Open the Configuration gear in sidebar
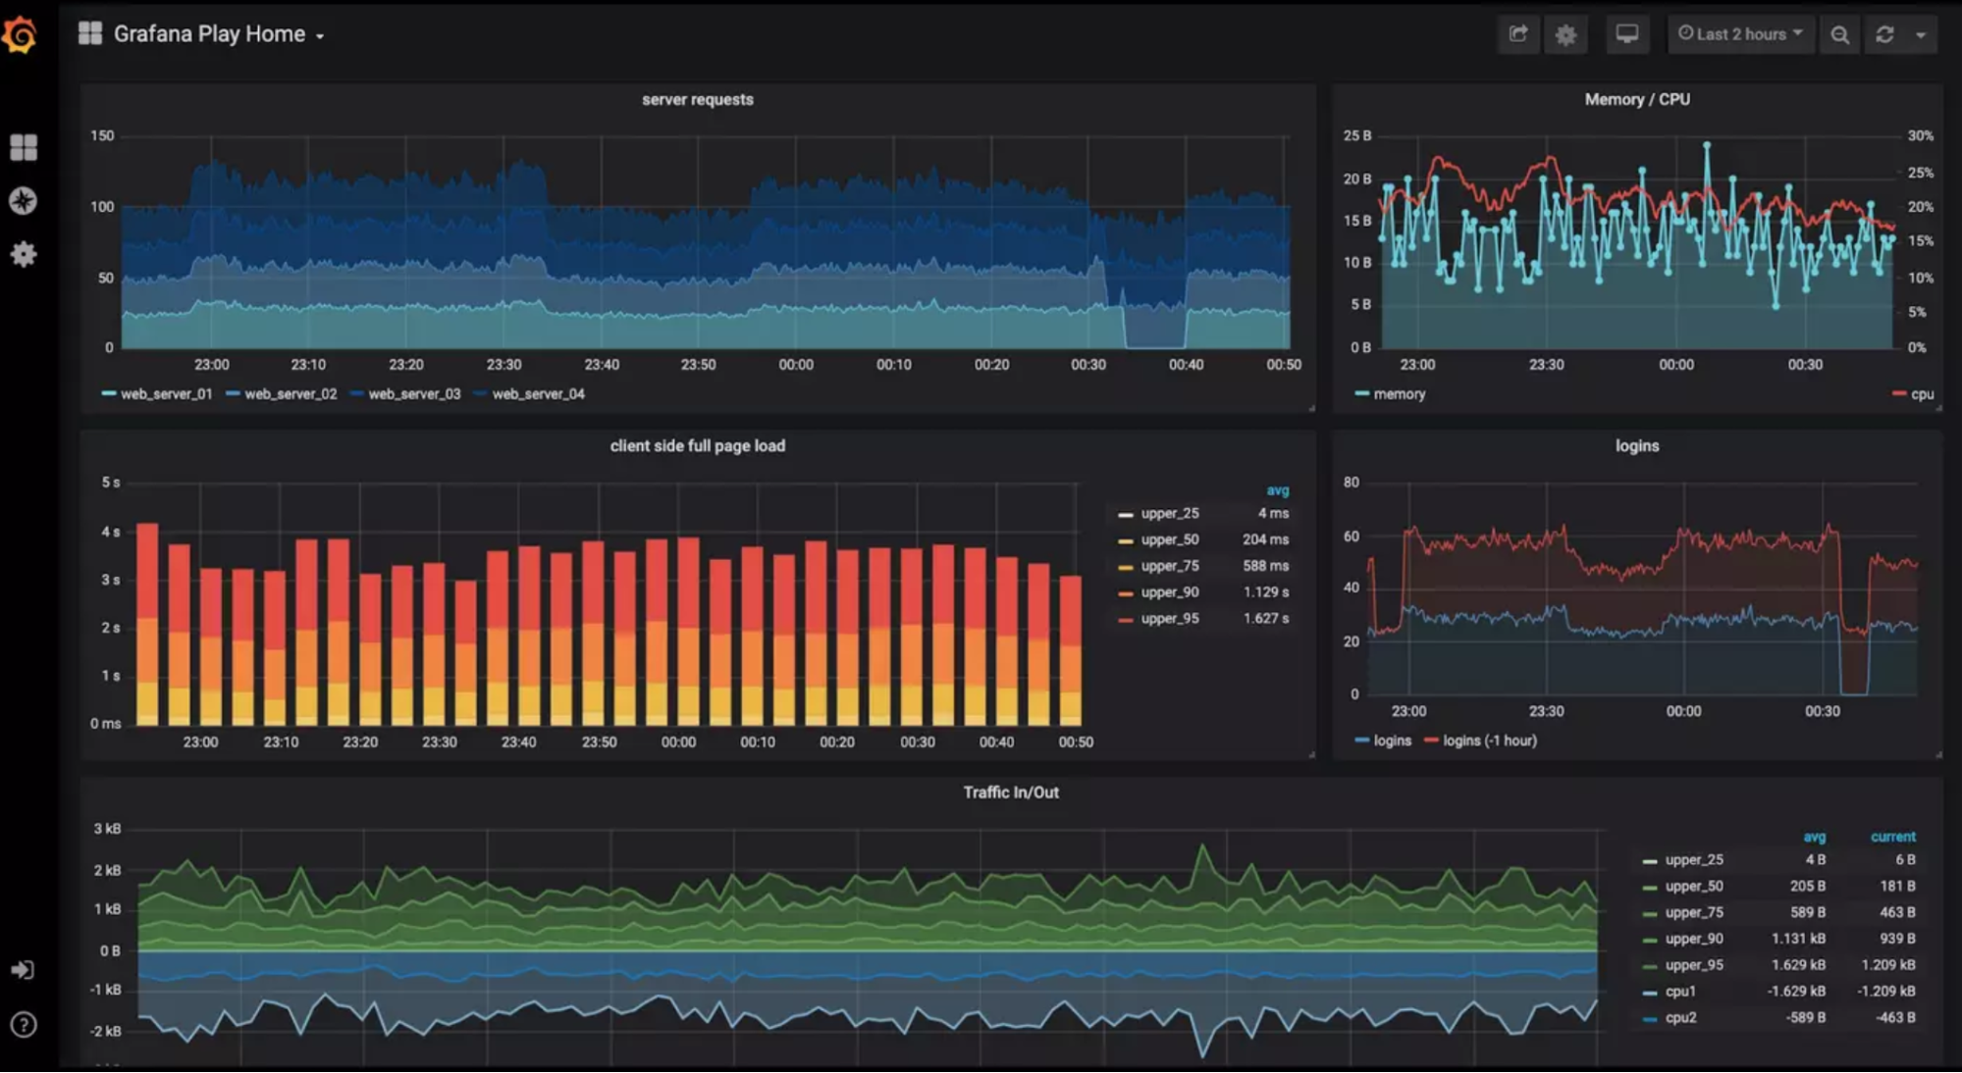1962x1073 pixels. [24, 255]
